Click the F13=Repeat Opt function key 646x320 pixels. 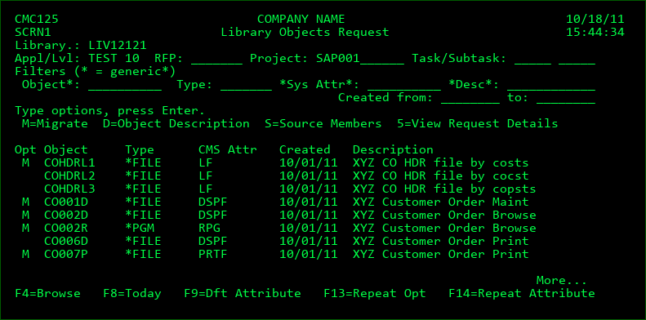[375, 294]
